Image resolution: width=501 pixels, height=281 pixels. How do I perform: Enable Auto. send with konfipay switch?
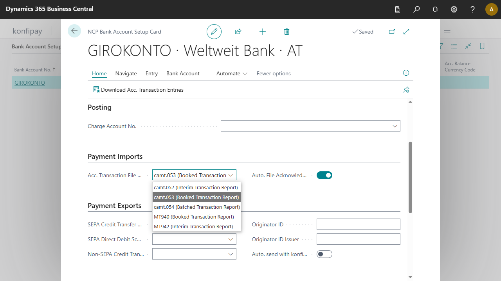click(x=324, y=254)
